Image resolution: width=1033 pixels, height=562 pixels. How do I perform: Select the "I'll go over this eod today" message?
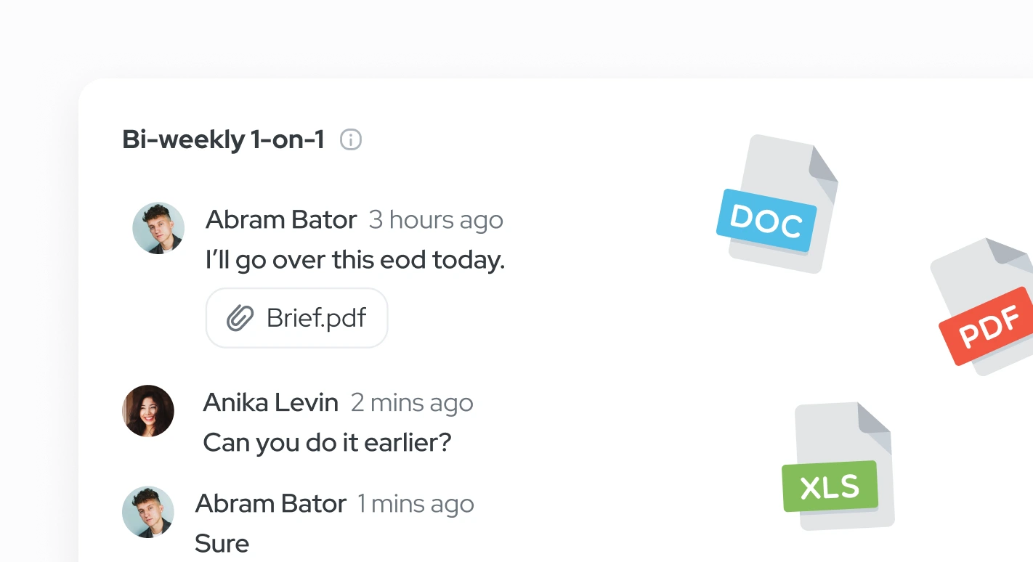tap(355, 259)
